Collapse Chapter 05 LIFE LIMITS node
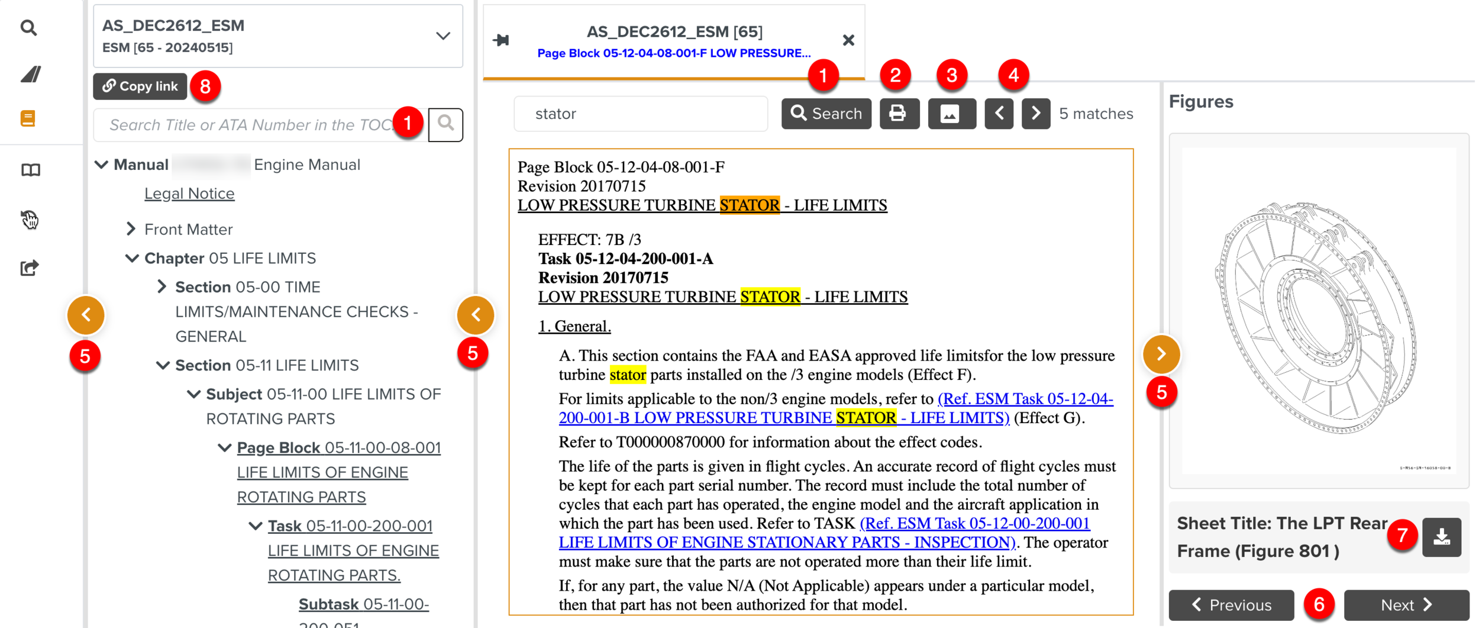Viewport: 1479px width, 628px height. [x=132, y=258]
